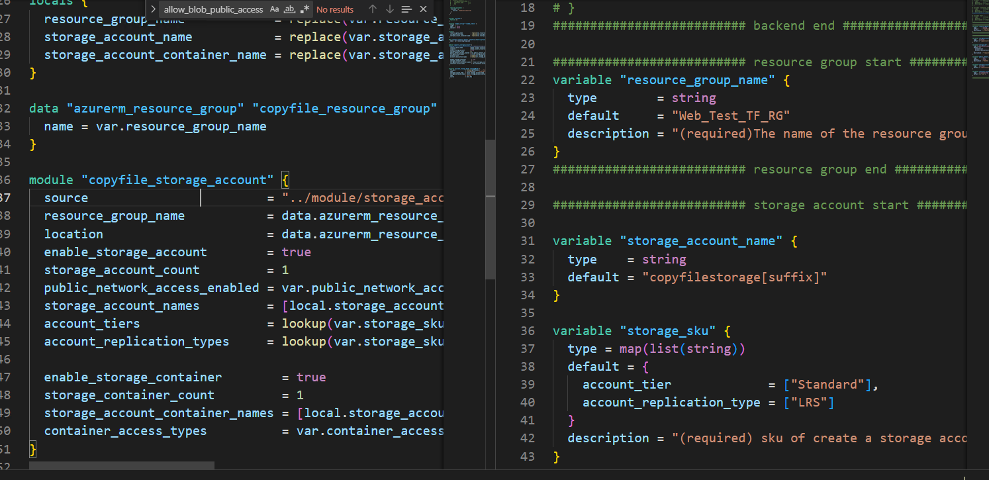Close the find widget

pyautogui.click(x=424, y=9)
